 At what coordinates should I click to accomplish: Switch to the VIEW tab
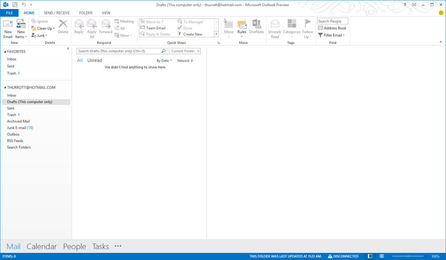pyautogui.click(x=106, y=13)
